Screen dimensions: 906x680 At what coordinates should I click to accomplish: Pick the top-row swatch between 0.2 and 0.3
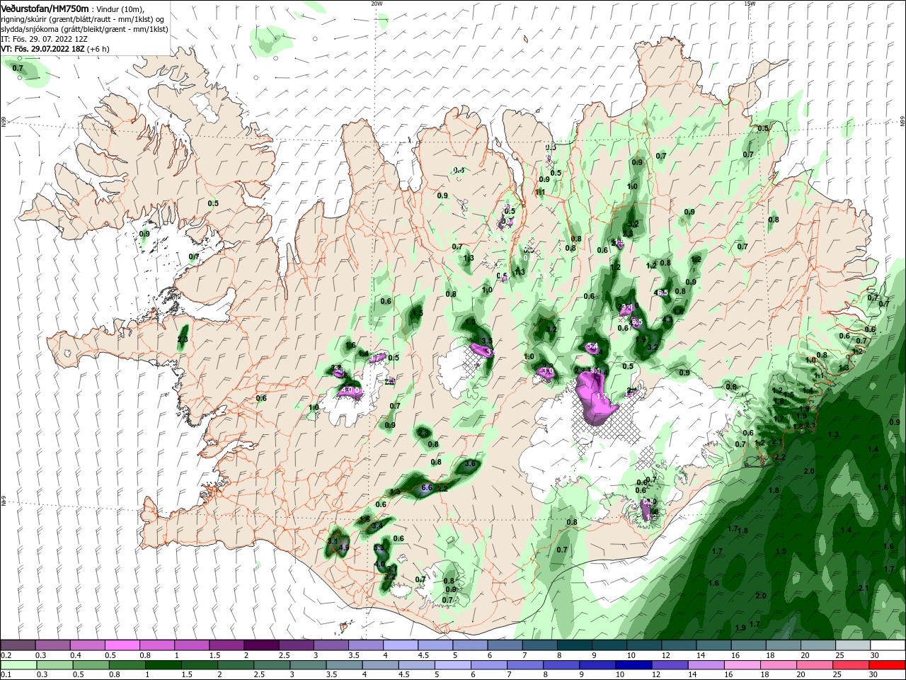click(18, 645)
